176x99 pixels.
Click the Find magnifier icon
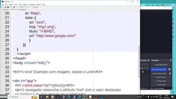coord(34,7)
